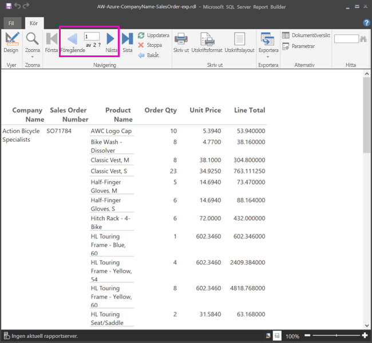Click the AWC Logo Cap product
372x343 pixels.
pos(111,131)
